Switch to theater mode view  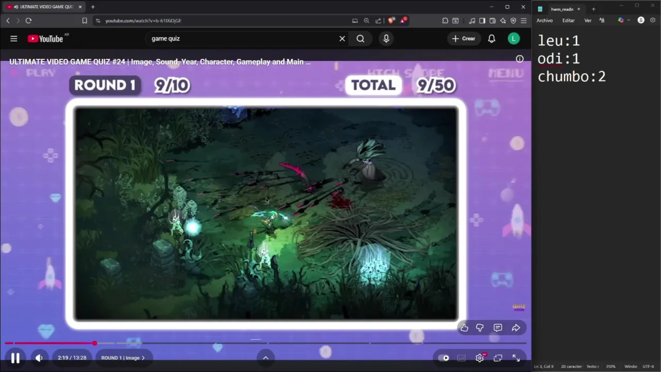[498, 358]
